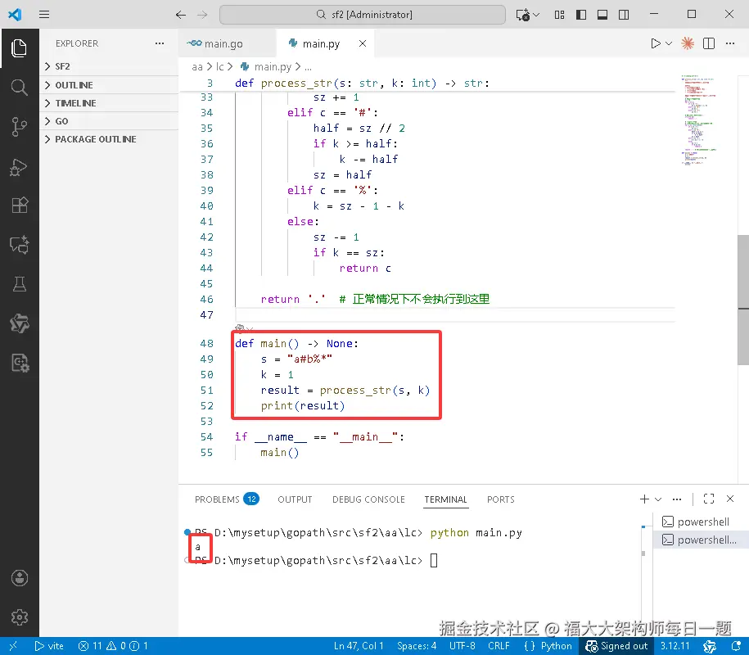Expand the TIMELINE section
Viewport: 749px width, 655px height.
tap(109, 103)
